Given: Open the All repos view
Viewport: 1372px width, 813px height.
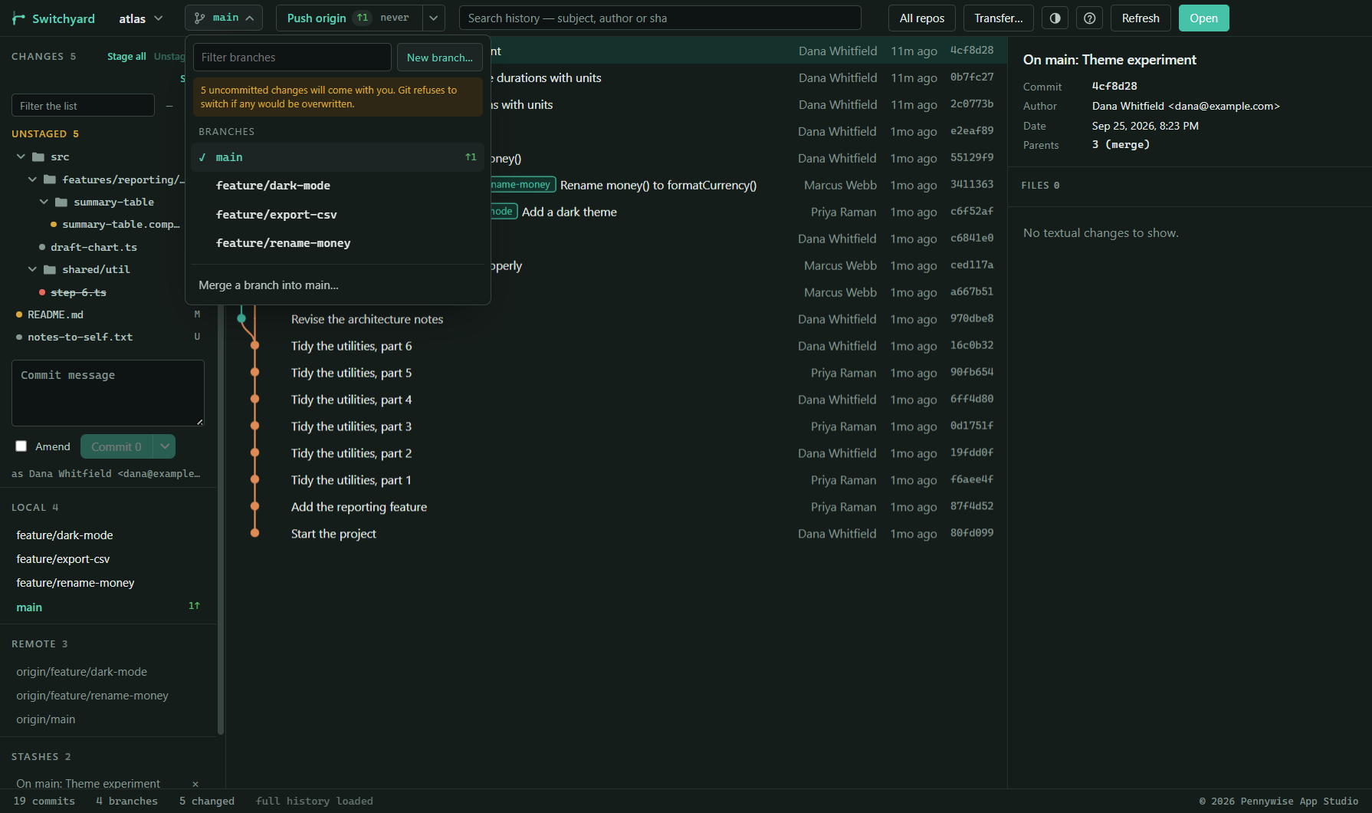Looking at the screenshot, I should coord(922,18).
